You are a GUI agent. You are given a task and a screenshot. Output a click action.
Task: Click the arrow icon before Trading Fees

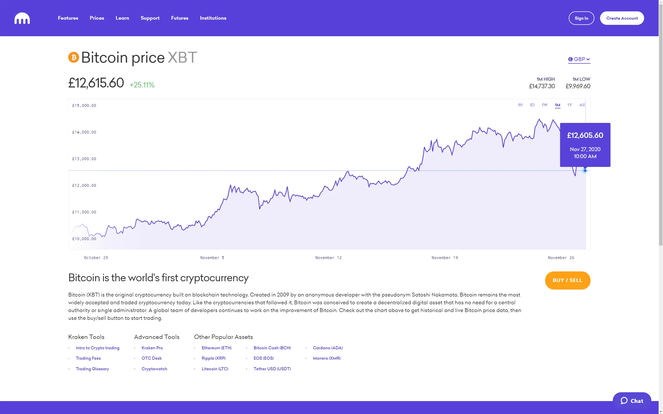[69, 358]
